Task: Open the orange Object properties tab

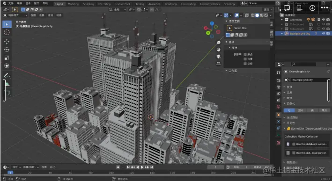Action: (279, 115)
